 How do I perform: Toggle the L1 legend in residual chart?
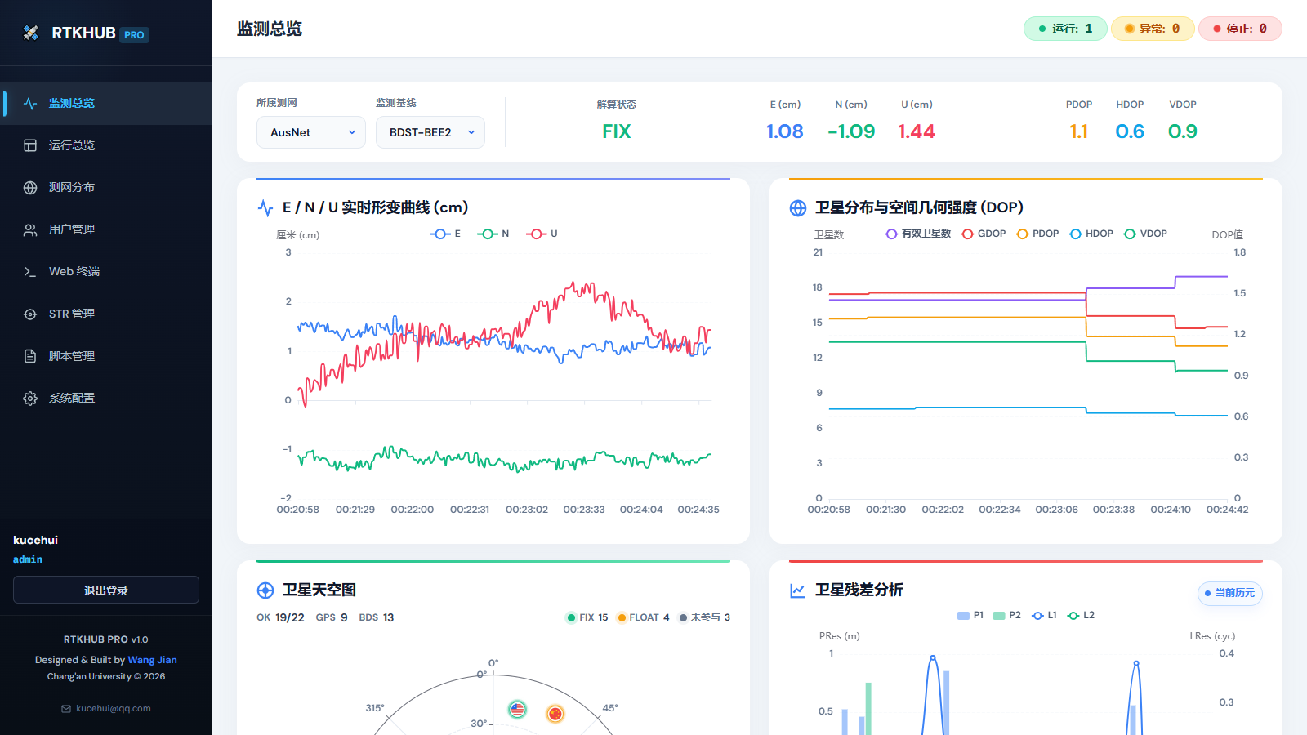pyautogui.click(x=1044, y=616)
